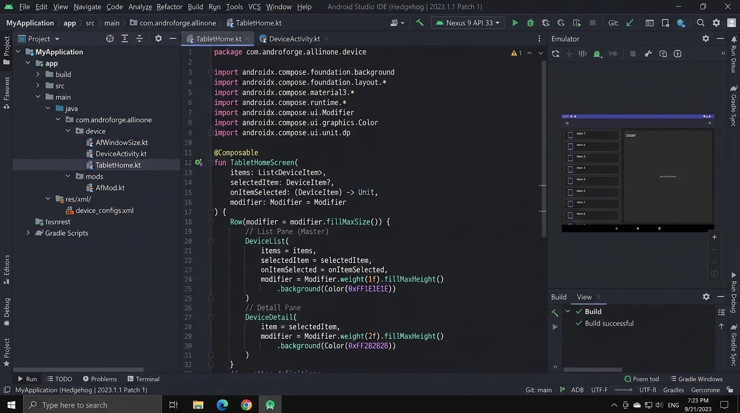740x413 pixels.
Task: Select the Build tab in the bottom panel
Action: tap(559, 297)
